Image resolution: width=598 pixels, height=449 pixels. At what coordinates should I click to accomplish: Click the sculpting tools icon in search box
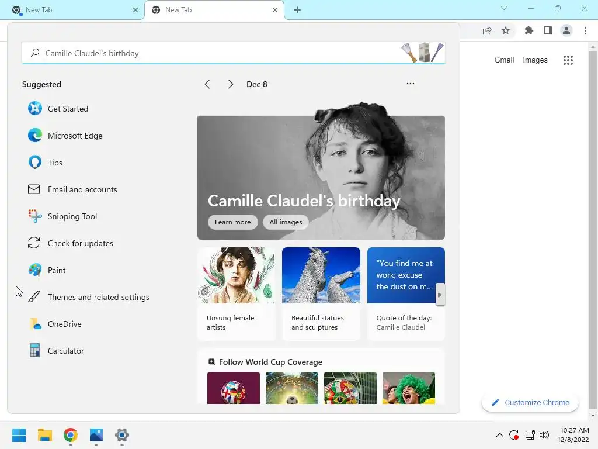422,52
